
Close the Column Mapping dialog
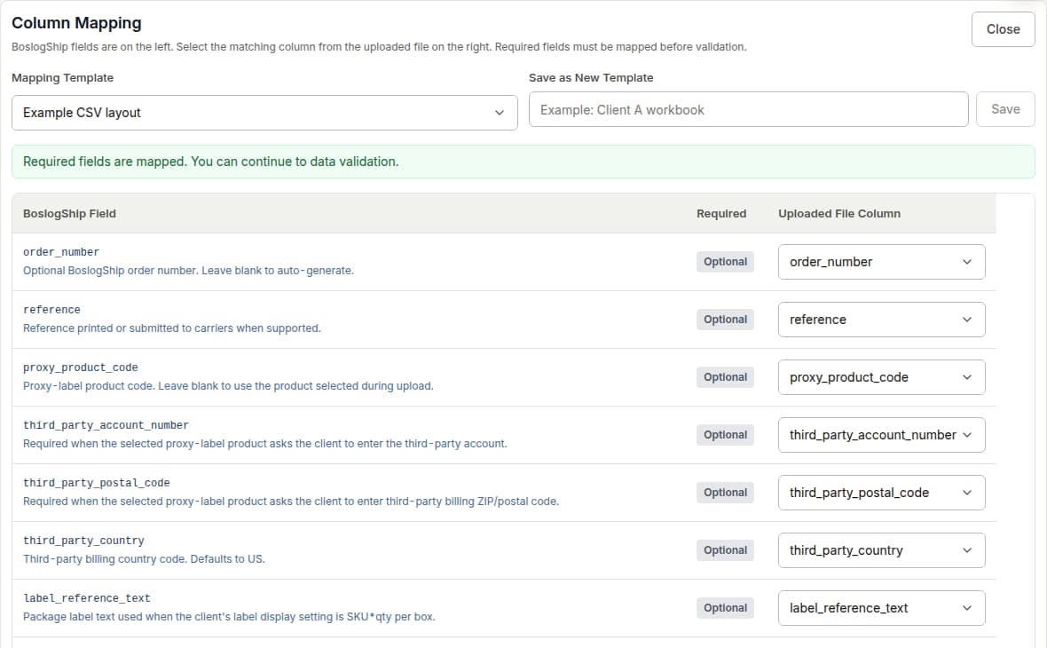tap(1003, 29)
